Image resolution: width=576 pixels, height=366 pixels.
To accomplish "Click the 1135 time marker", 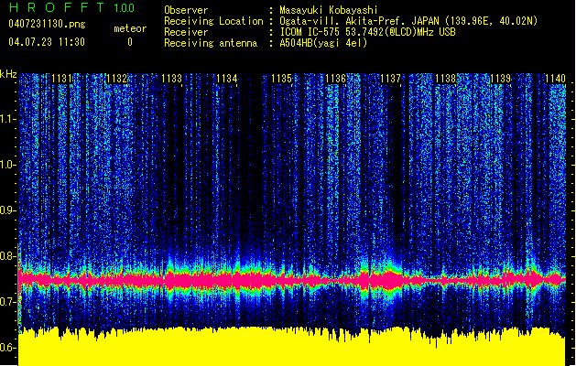I will click(x=281, y=79).
